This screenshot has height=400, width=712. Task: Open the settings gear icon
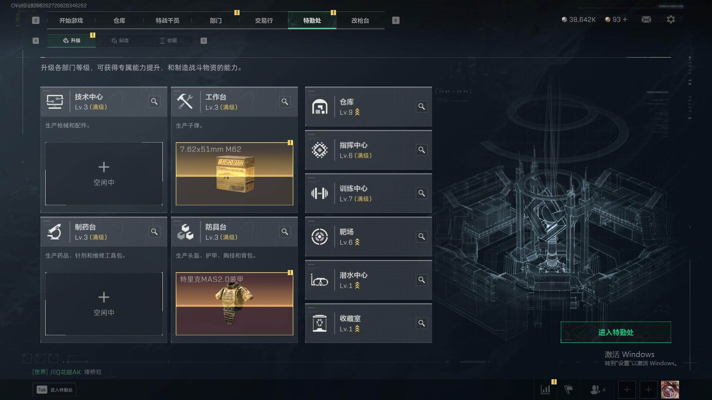[x=670, y=19]
